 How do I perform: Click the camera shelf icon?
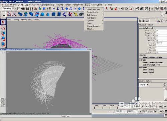(x=81, y=14)
